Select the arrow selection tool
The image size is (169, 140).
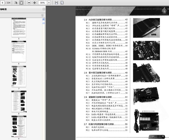(x=16, y=3)
